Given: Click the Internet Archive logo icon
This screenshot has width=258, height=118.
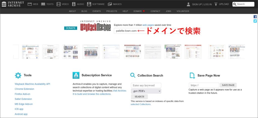Looking at the screenshot, I should [x=4, y=4].
